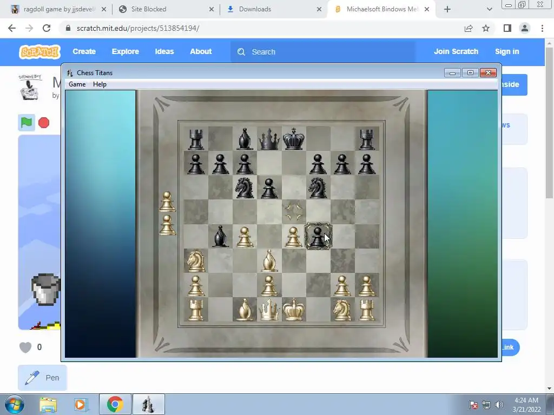Click the share page icon
This screenshot has width=554, height=415.
pyautogui.click(x=469, y=28)
